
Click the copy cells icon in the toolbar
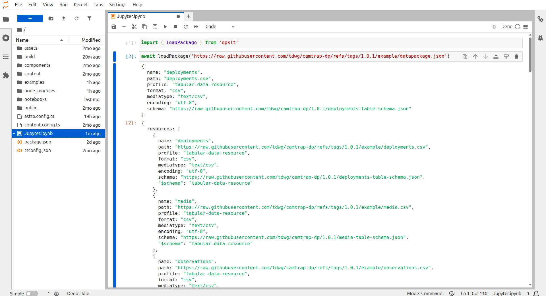coord(144,26)
